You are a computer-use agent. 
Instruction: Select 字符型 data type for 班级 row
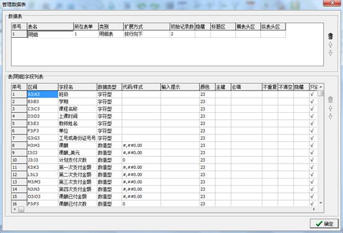(109, 94)
